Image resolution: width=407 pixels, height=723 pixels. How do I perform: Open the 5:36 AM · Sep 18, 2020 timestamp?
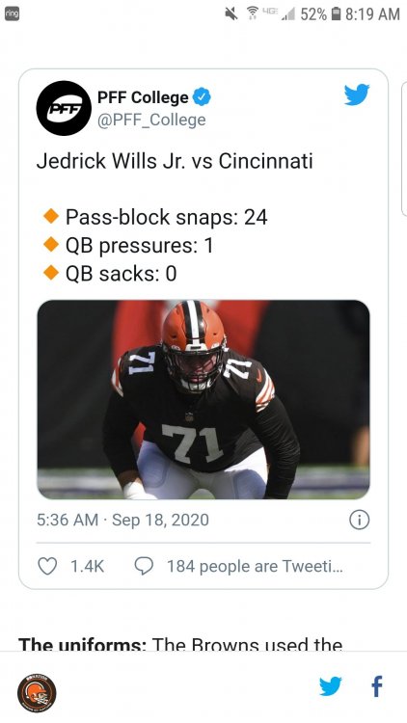pyautogui.click(x=122, y=521)
